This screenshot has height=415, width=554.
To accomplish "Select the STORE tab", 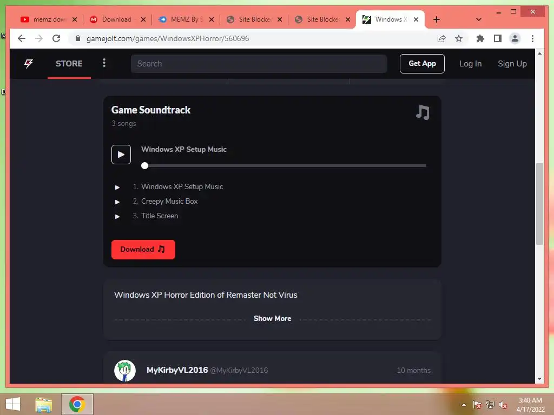I will pos(69,64).
